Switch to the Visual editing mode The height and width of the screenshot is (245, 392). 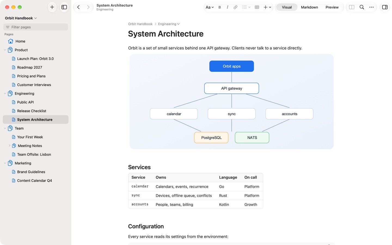click(x=287, y=7)
